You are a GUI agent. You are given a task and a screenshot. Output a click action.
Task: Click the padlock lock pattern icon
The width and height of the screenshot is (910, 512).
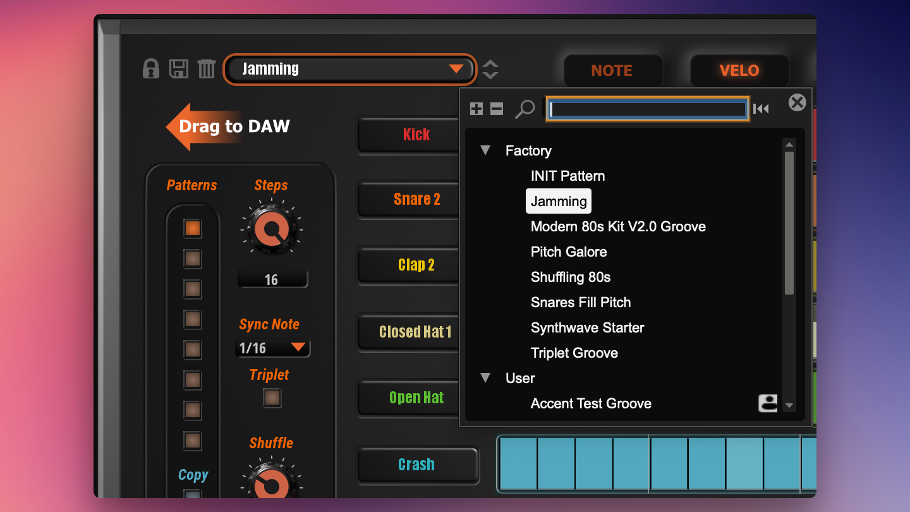pos(151,68)
